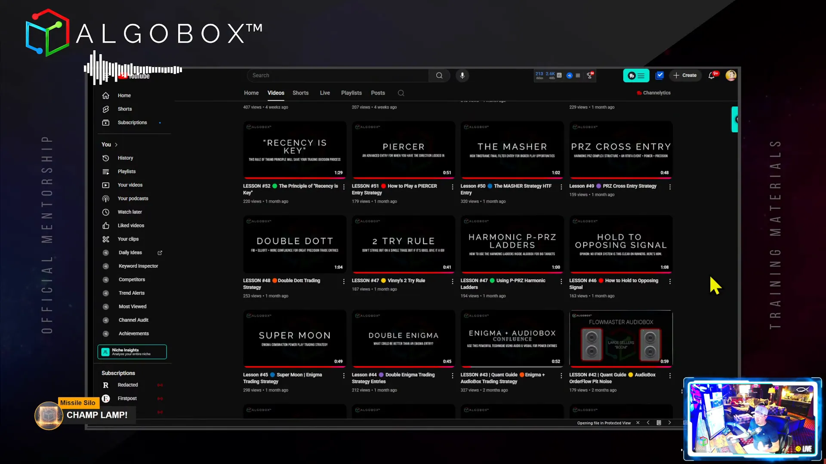Click the search magnifier button
The width and height of the screenshot is (826, 464).
click(439, 76)
